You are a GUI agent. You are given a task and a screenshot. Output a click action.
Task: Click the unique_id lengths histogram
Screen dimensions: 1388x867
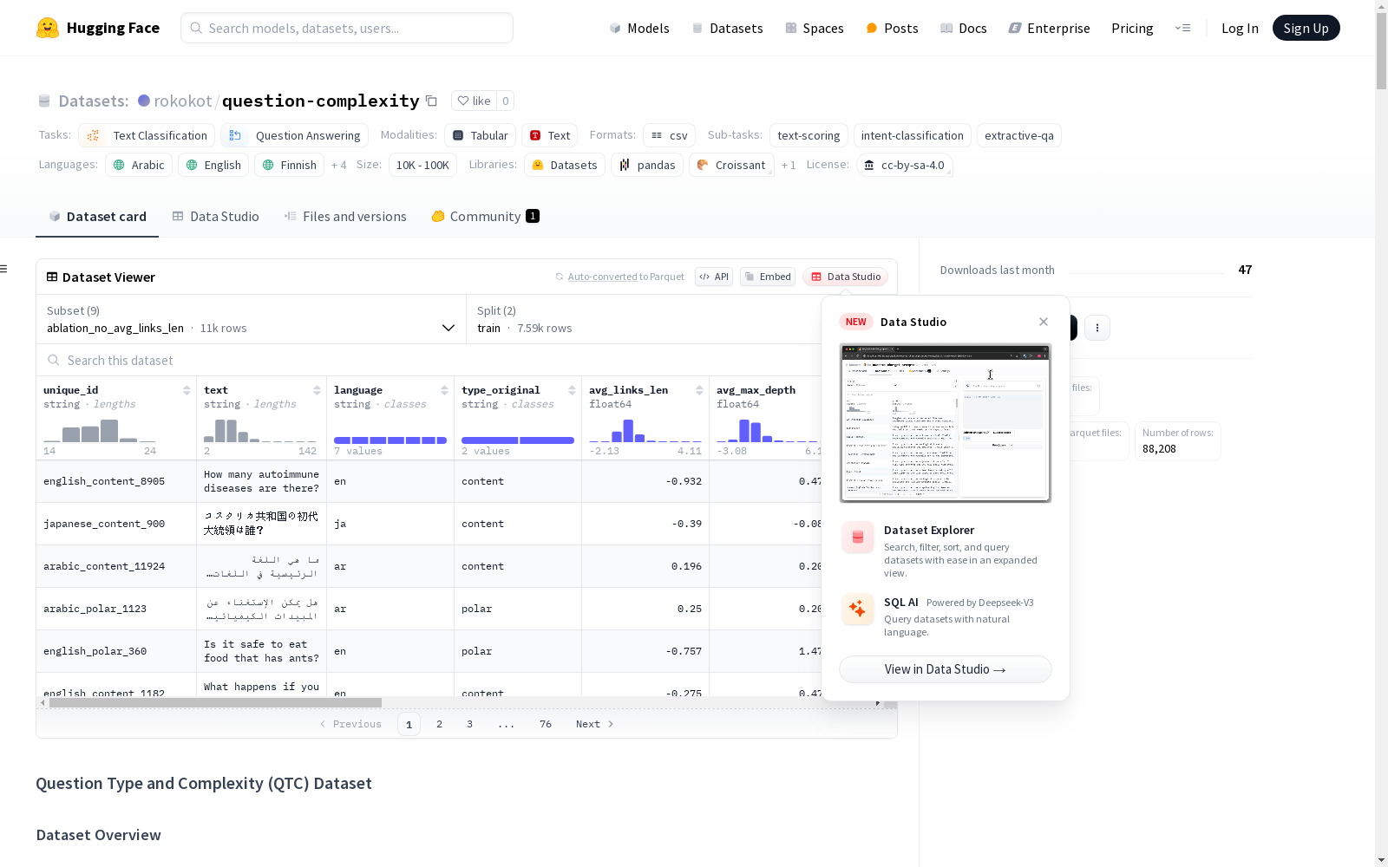click(100, 430)
